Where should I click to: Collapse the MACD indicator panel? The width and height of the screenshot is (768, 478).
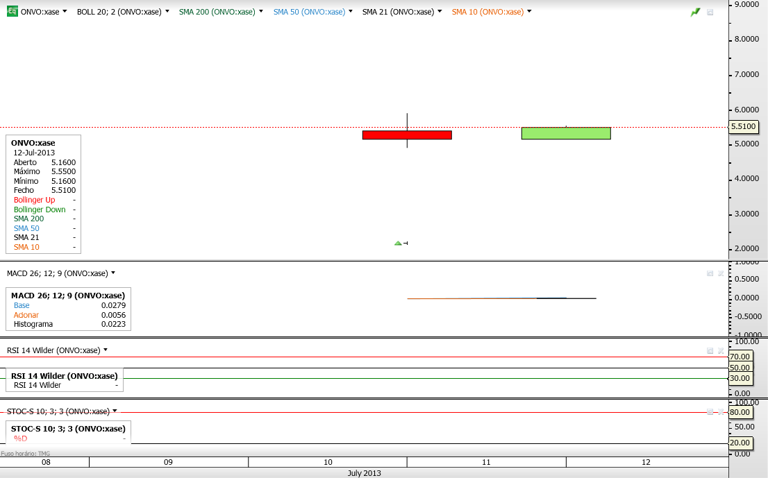710,273
